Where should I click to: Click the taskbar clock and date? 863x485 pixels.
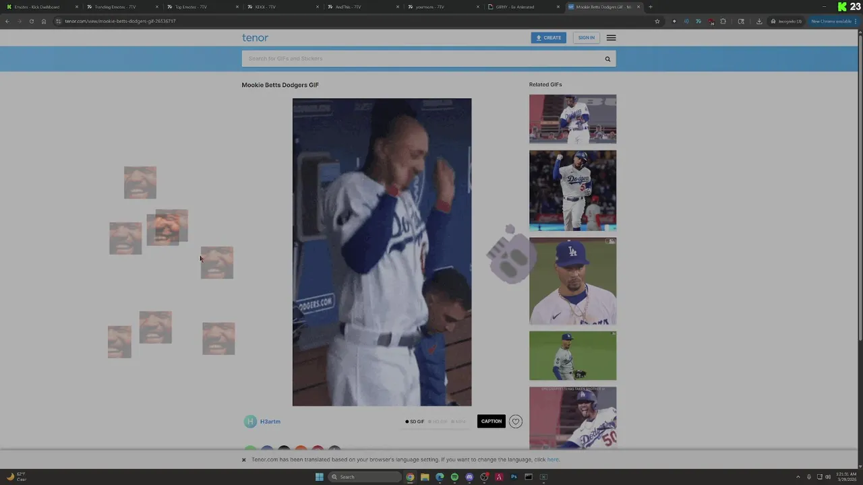tap(845, 477)
